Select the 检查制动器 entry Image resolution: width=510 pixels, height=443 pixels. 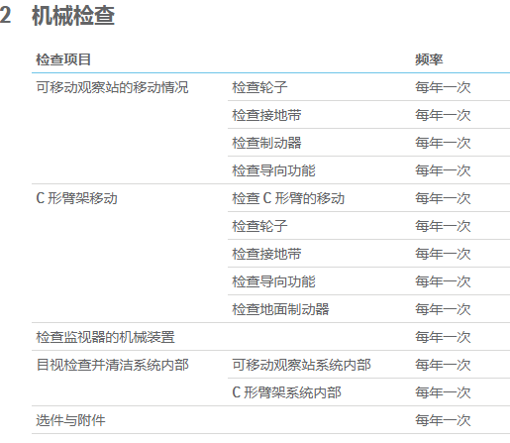tap(266, 143)
